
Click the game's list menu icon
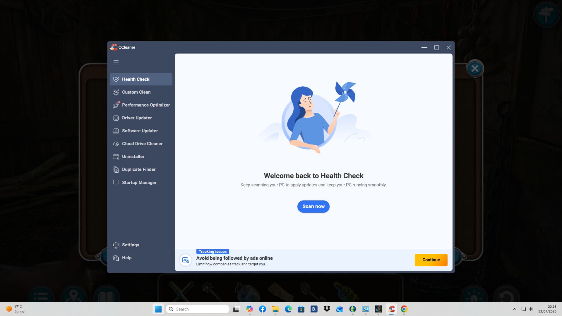click(x=41, y=295)
